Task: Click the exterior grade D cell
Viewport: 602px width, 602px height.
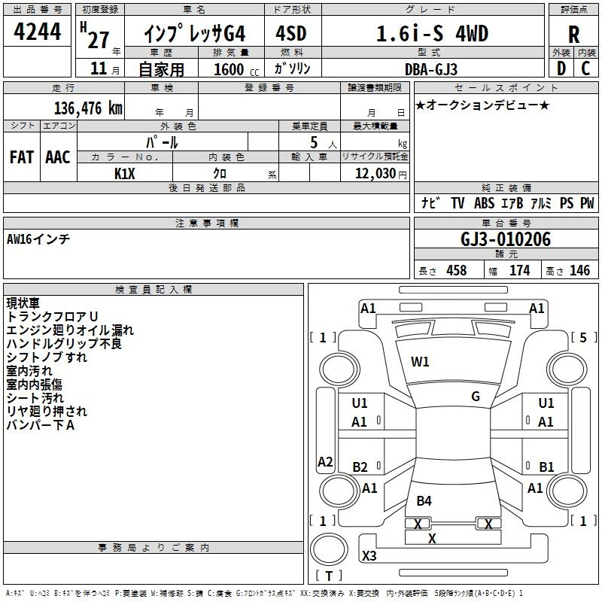Action: pyautogui.click(x=561, y=68)
